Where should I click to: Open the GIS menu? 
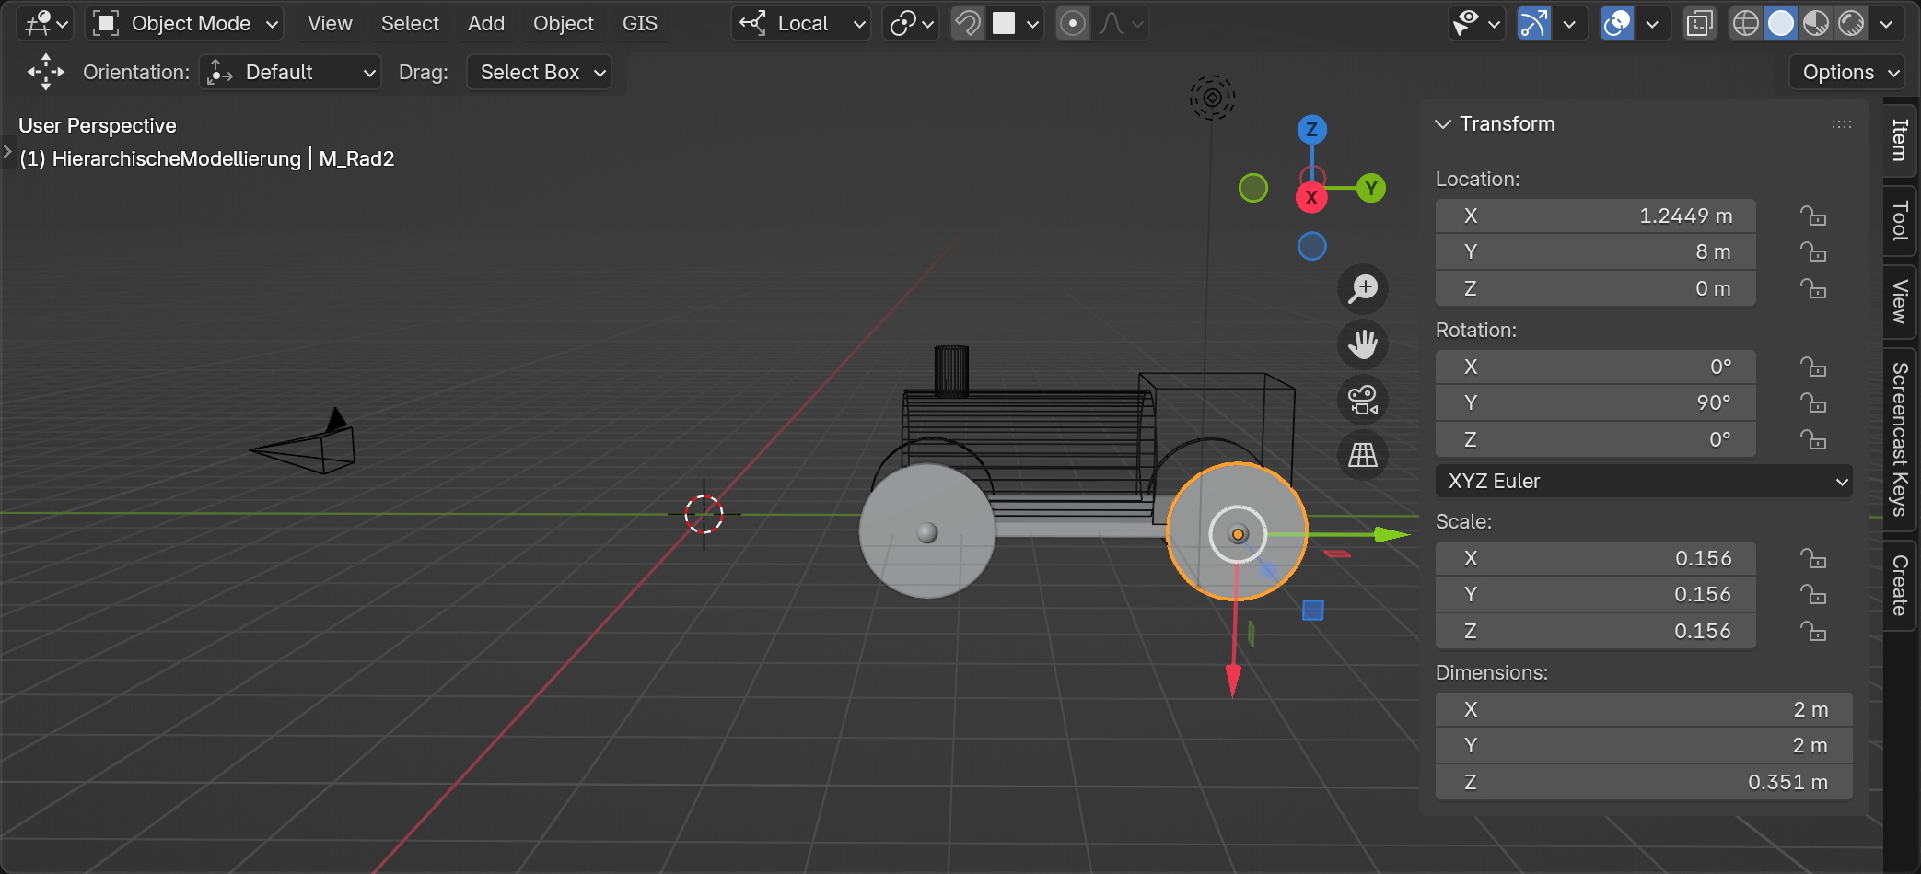click(x=639, y=24)
